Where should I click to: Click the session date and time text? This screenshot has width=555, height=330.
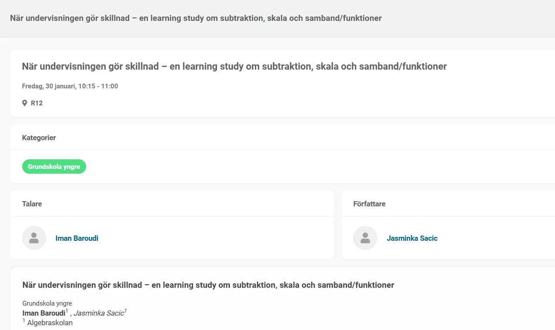click(x=70, y=86)
